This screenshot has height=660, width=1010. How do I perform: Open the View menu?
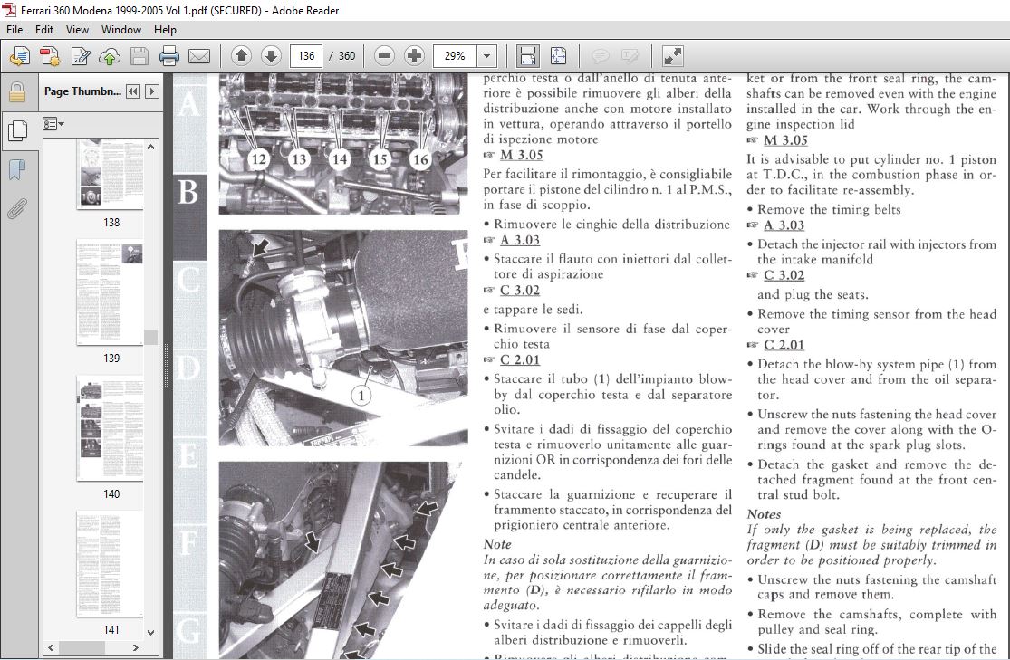77,30
